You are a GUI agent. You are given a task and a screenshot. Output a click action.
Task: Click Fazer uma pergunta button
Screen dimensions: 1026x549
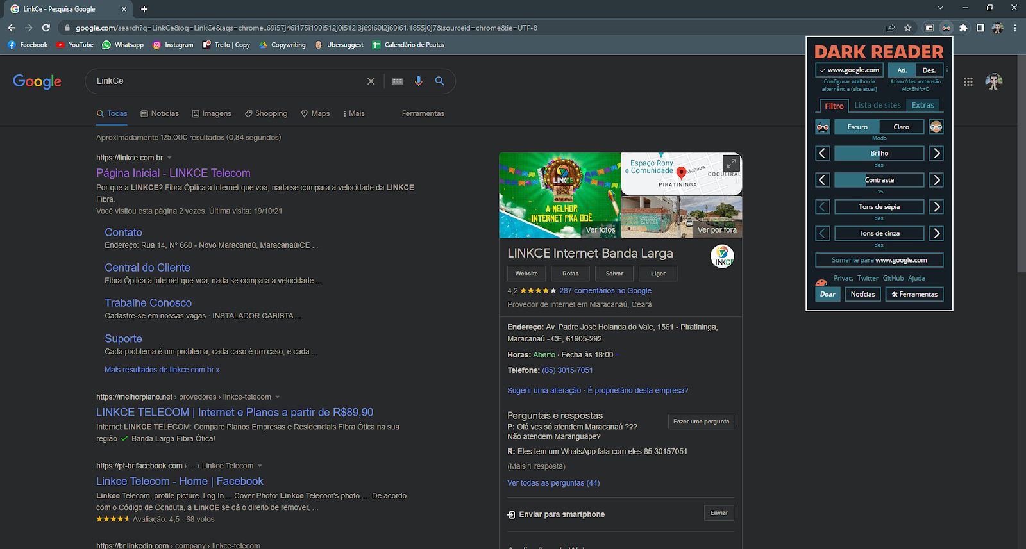(701, 422)
